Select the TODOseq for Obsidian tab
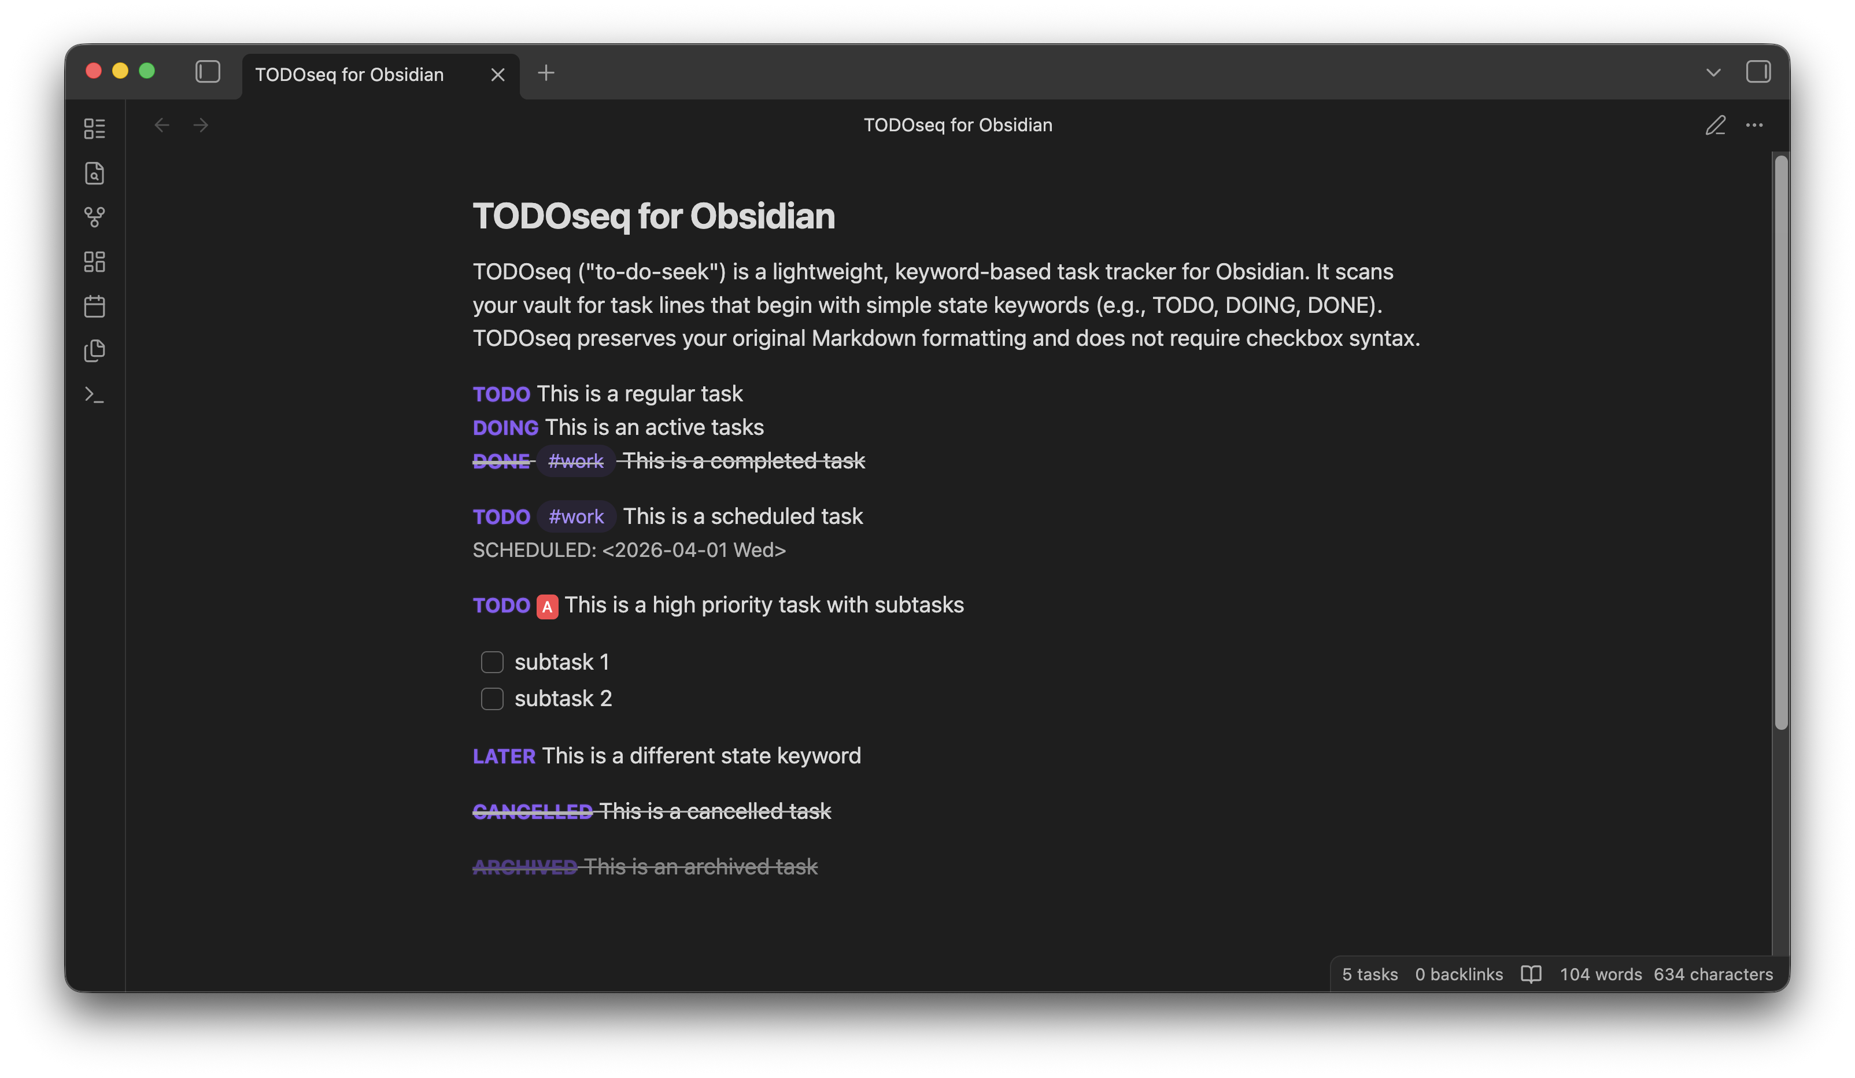The width and height of the screenshot is (1855, 1078). (350, 73)
